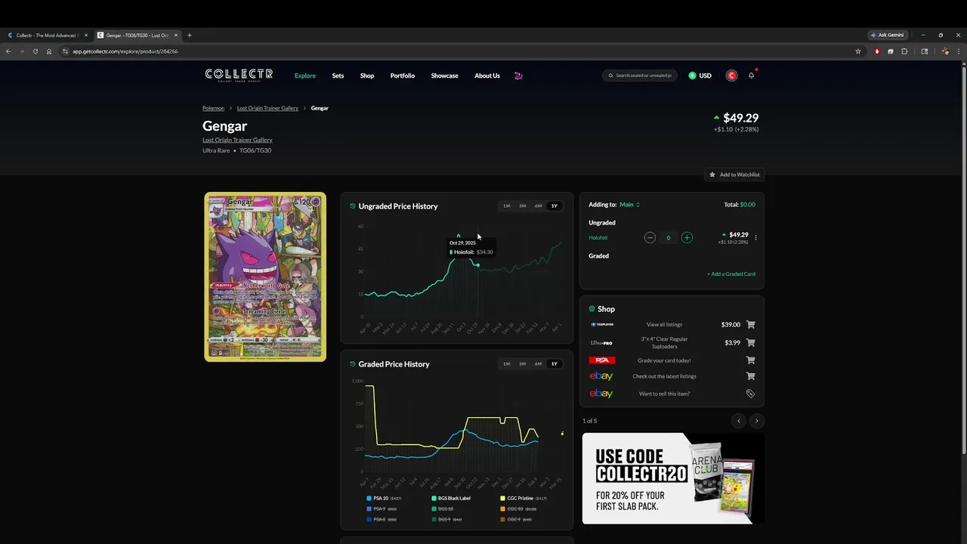967x544 pixels.
Task: Toggle PSA 9 series in graded chart
Action: coord(382,509)
